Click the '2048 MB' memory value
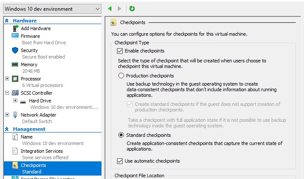304x179 pixels. point(31,71)
